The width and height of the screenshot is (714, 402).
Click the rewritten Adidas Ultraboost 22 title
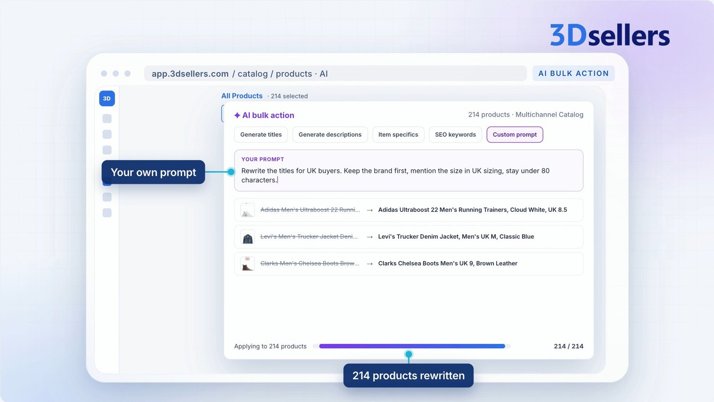coord(473,210)
